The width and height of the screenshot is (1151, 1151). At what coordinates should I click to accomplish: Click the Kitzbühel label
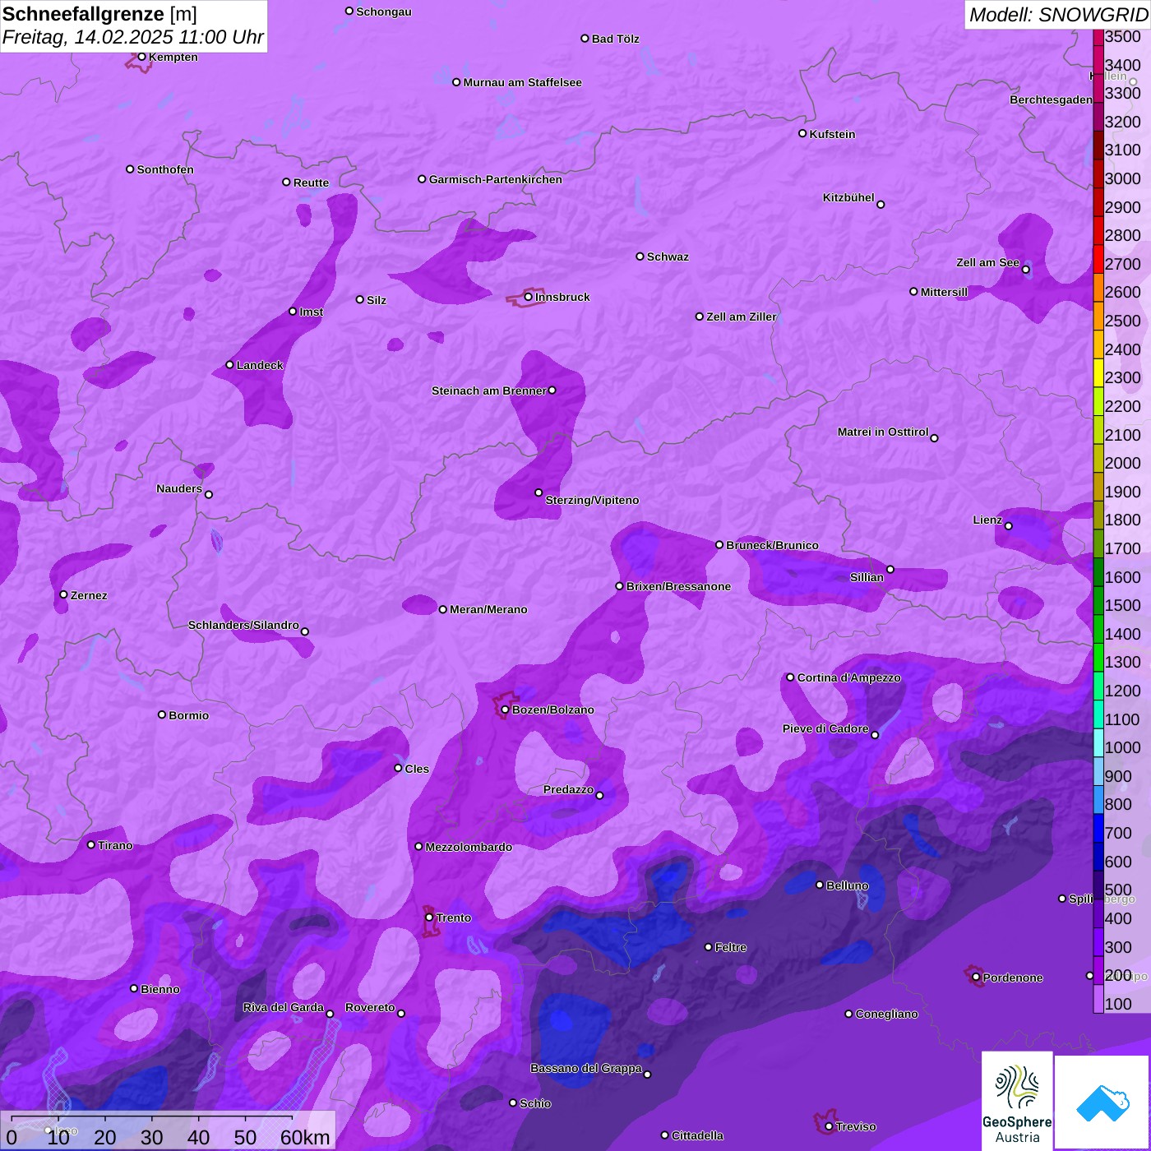848,197
